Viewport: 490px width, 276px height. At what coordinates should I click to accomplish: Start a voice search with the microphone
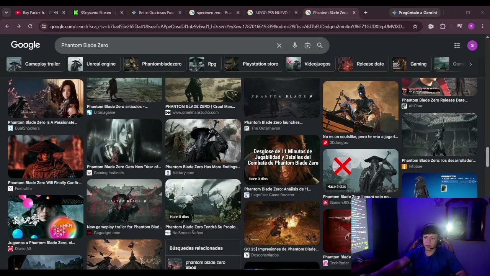click(295, 46)
